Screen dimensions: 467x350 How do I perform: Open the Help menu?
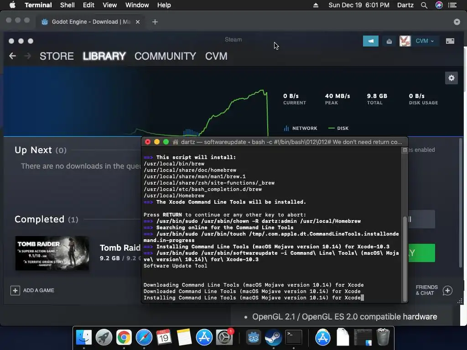click(x=164, y=5)
